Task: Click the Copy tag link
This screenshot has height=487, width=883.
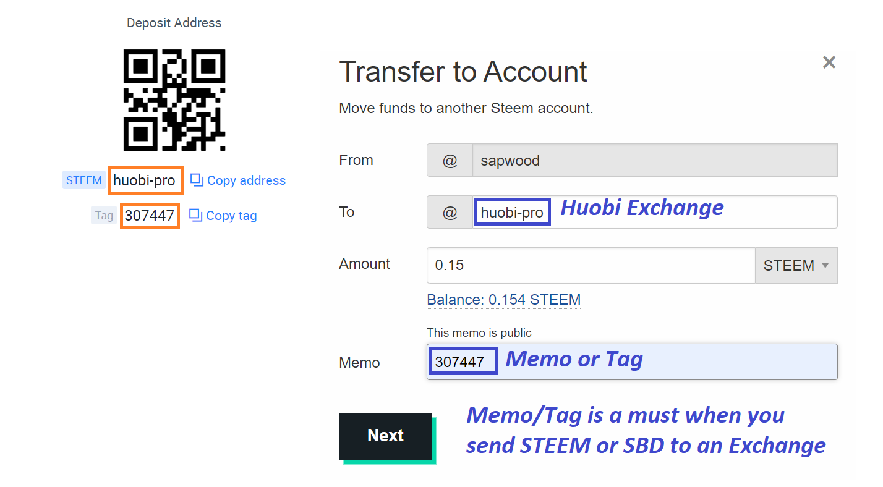Action: [x=231, y=216]
